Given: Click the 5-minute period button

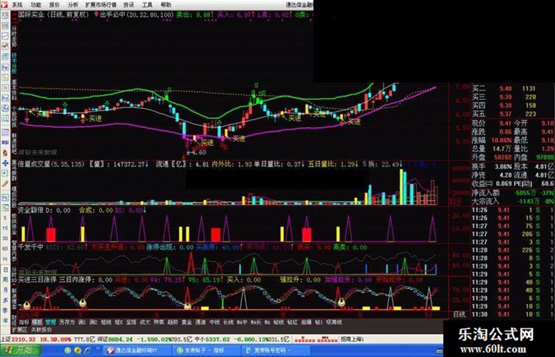Looking at the screenshot, I should pyautogui.click(x=5, y=218).
